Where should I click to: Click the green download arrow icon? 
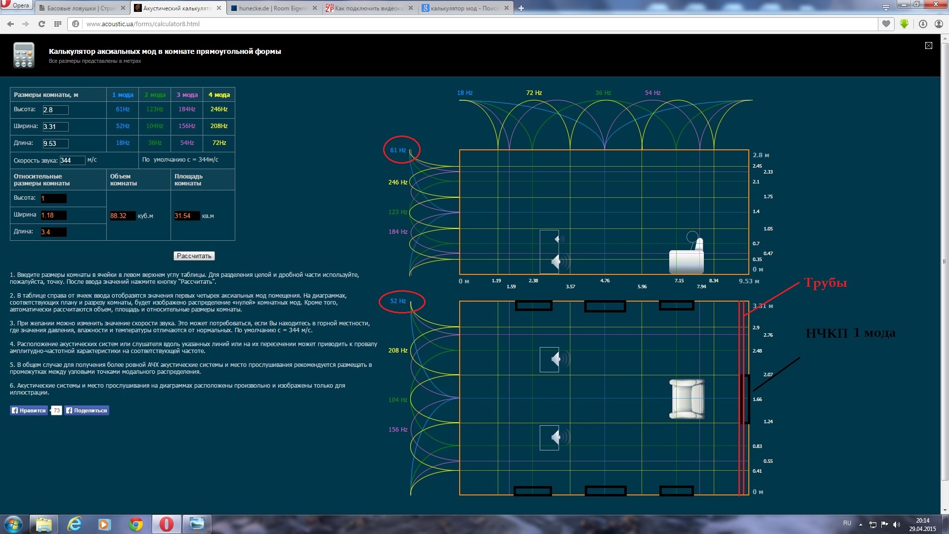(x=904, y=24)
